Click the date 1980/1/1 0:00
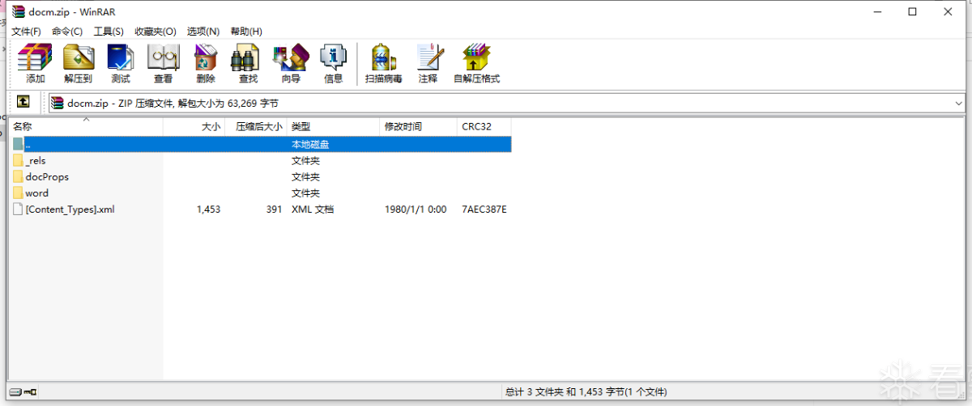Image resolution: width=972 pixels, height=406 pixels. [416, 209]
